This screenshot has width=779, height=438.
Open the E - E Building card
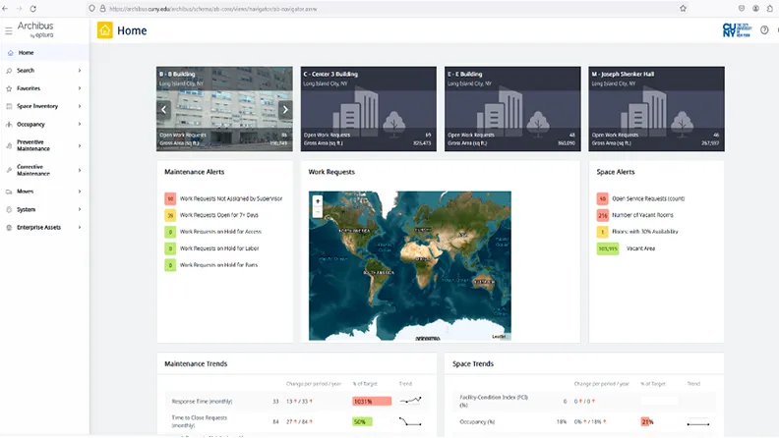(x=512, y=109)
